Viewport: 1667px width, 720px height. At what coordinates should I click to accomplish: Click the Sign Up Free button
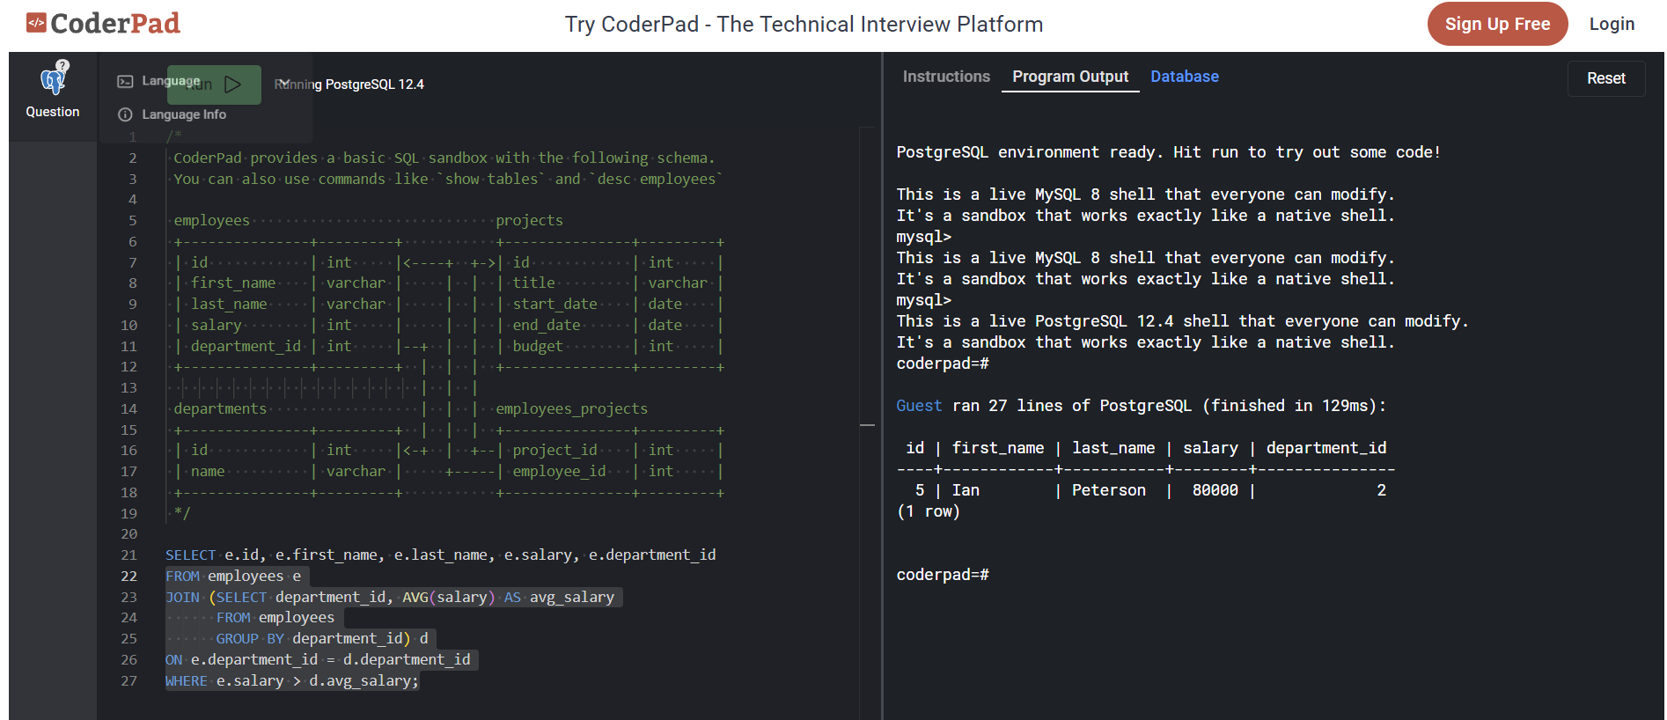(1497, 24)
